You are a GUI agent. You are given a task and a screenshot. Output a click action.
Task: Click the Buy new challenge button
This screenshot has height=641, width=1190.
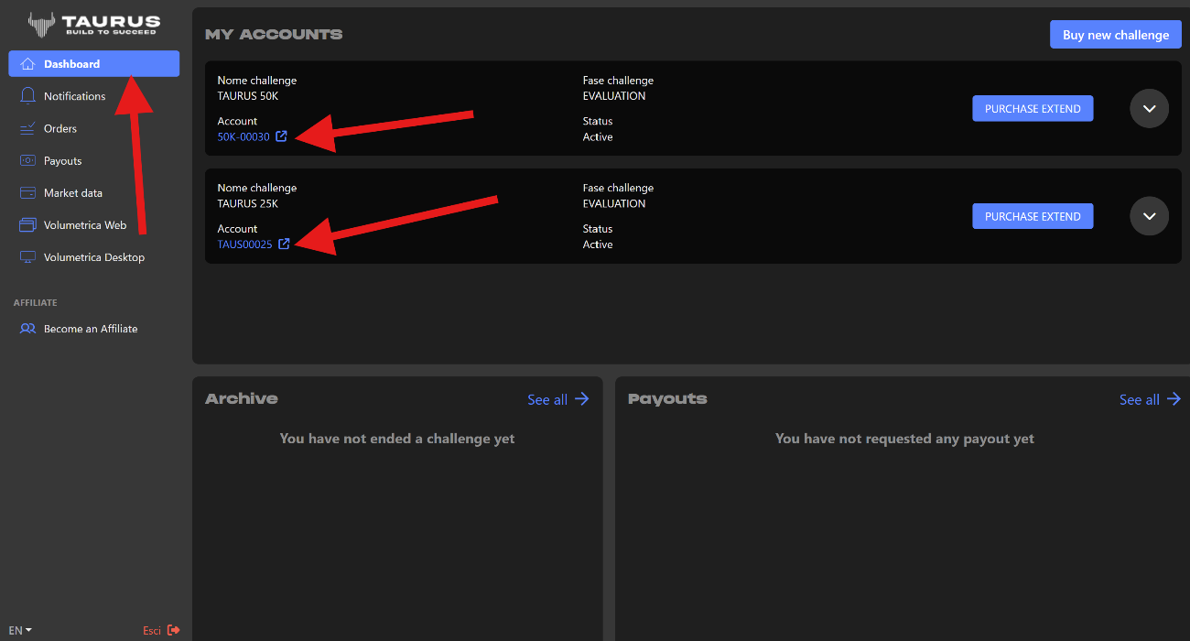tap(1116, 35)
